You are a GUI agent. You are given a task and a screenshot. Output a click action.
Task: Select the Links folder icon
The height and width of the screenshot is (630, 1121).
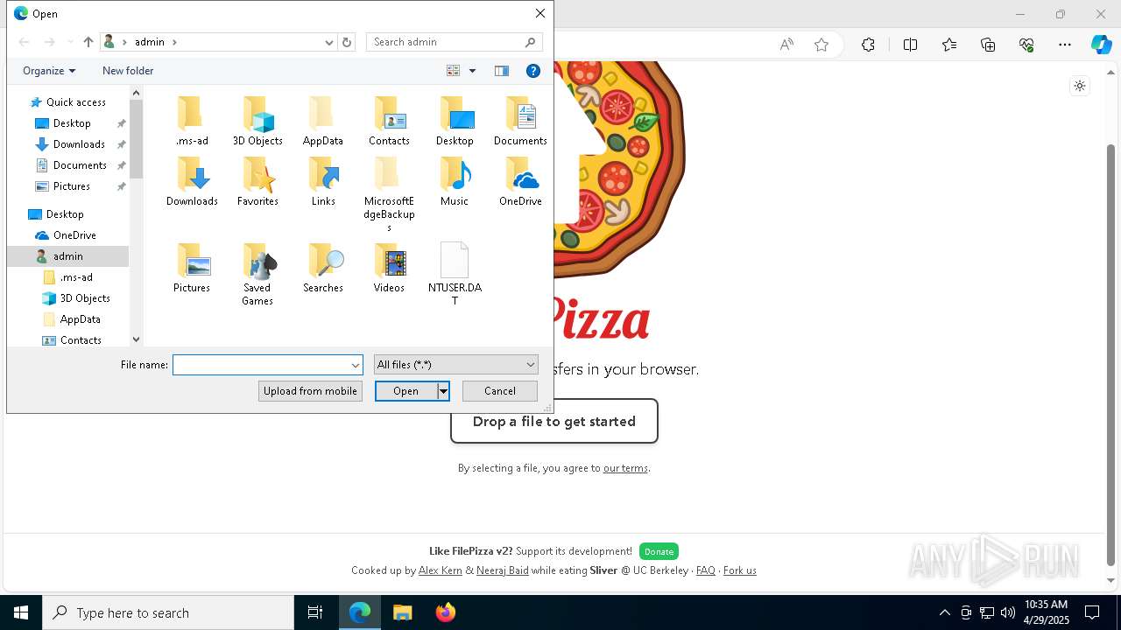323,181
